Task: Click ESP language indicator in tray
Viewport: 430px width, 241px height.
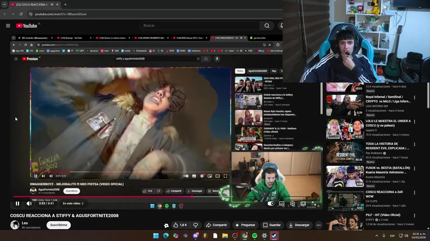Action: 392,236
